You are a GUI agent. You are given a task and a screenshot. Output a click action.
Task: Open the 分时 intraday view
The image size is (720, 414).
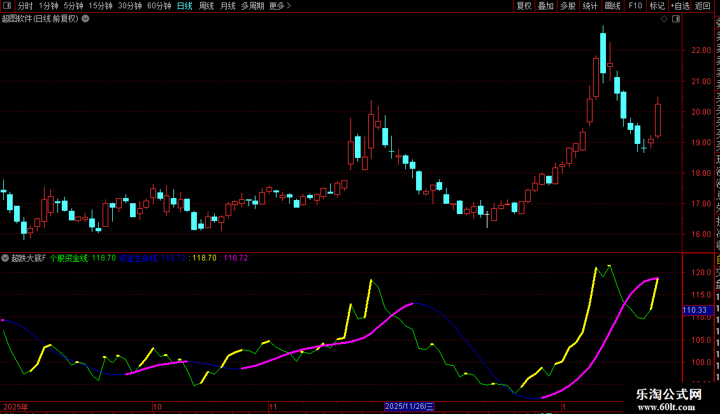click(x=25, y=6)
